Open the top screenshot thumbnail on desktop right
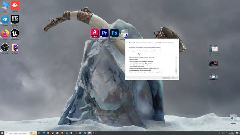The image size is (240, 135). click(x=213, y=48)
